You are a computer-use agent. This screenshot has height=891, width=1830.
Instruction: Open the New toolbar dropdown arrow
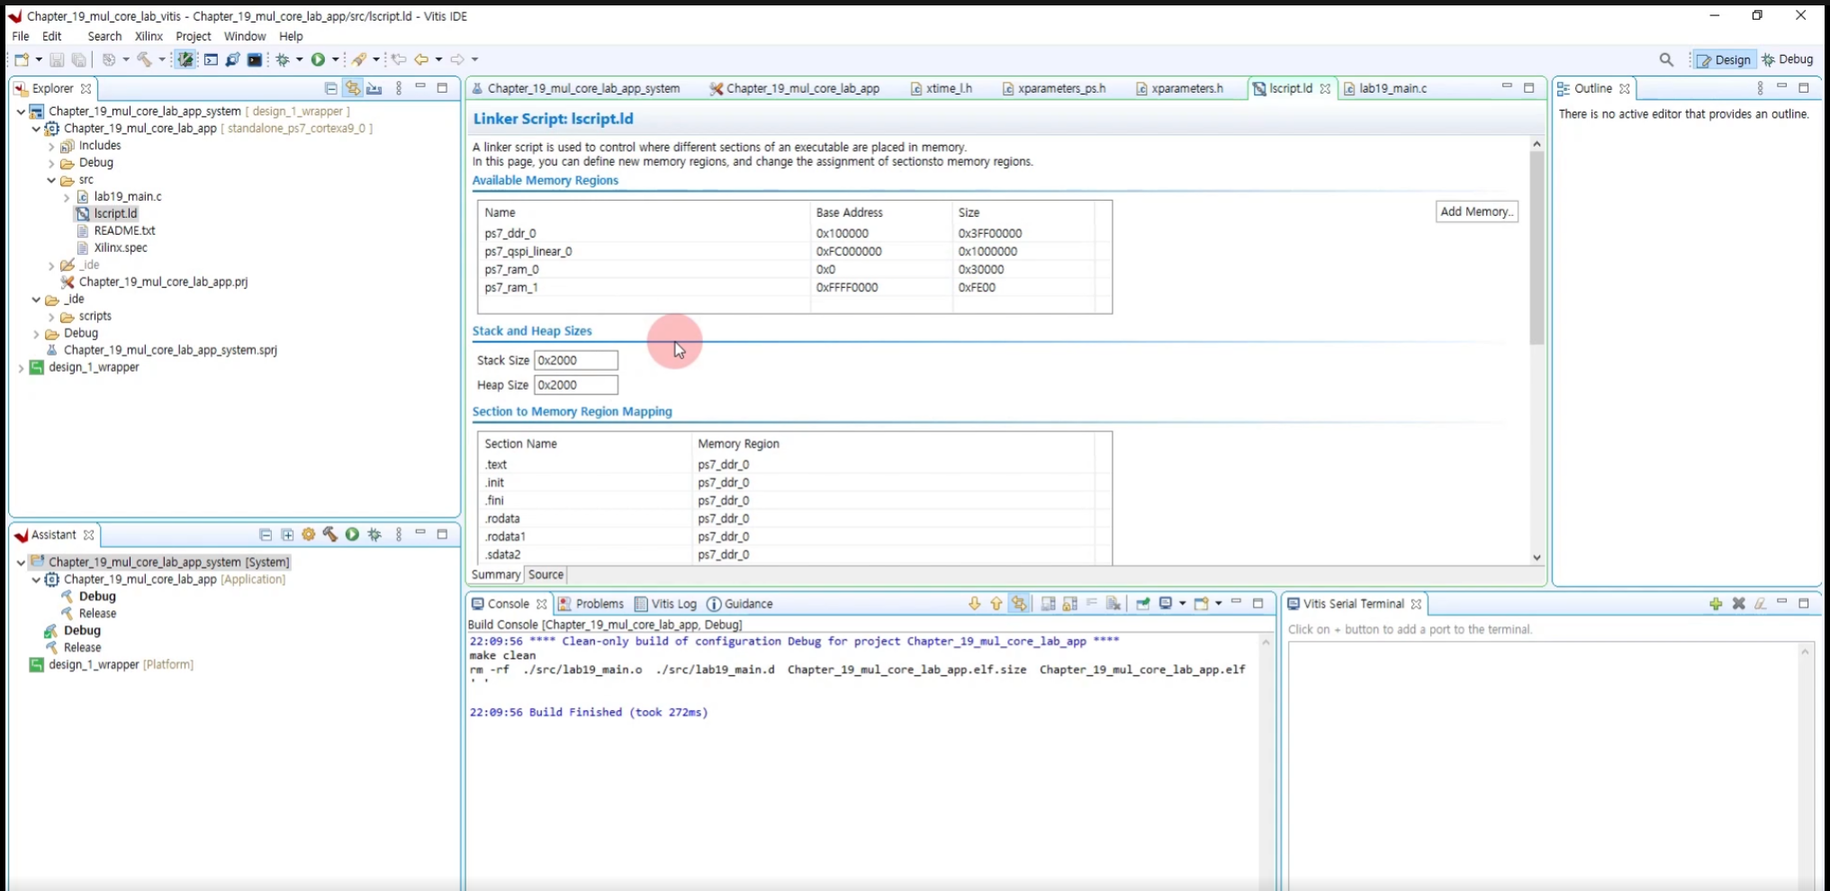(x=39, y=59)
